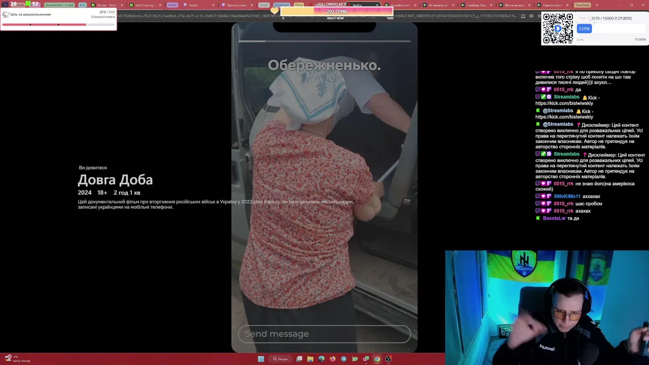Click the donation goal progress bar '373 / 500'
The height and width of the screenshot is (365, 649).
click(x=58, y=24)
